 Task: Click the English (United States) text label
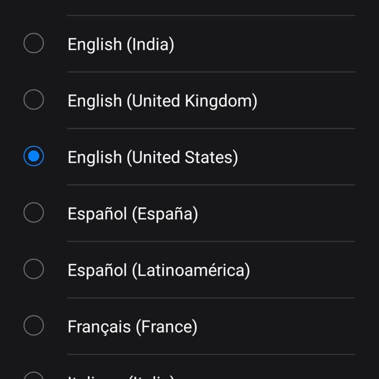[152, 157]
